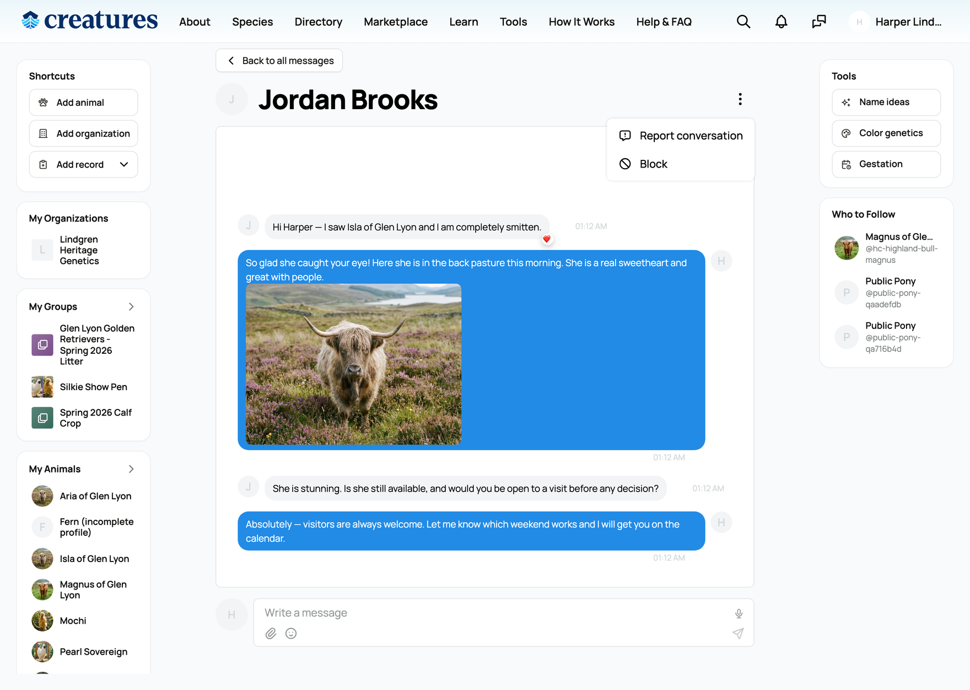
Task: Go back to all messages
Action: click(279, 61)
